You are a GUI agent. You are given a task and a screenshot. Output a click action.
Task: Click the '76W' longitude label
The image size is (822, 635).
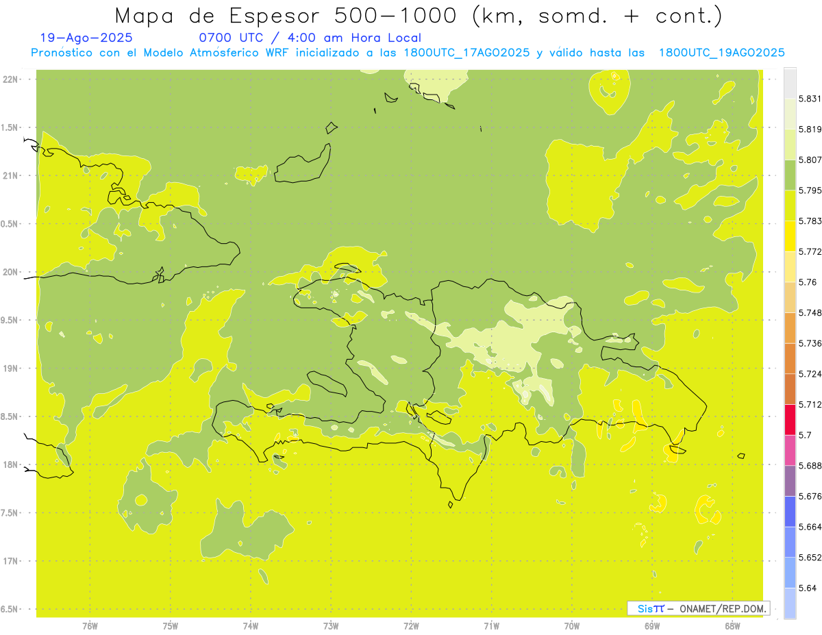pos(90,625)
